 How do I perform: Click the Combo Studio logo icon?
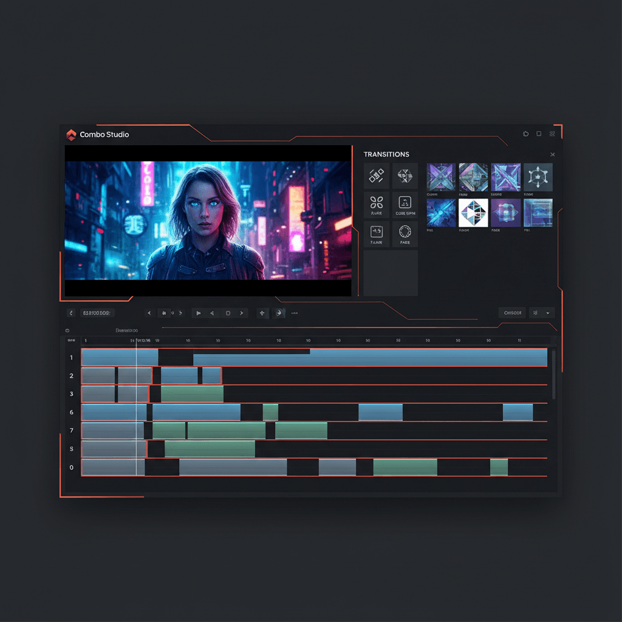pos(72,134)
